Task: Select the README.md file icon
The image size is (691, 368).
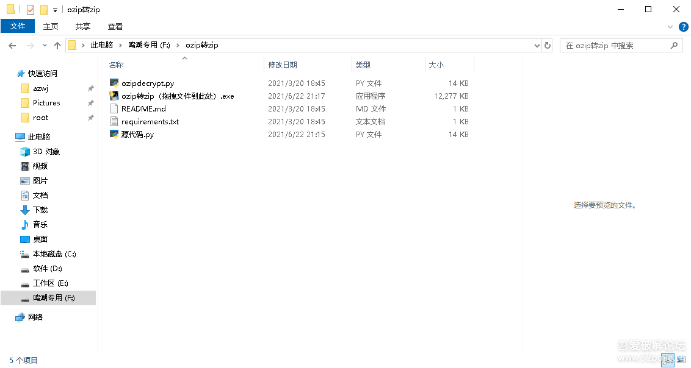Action: (114, 108)
